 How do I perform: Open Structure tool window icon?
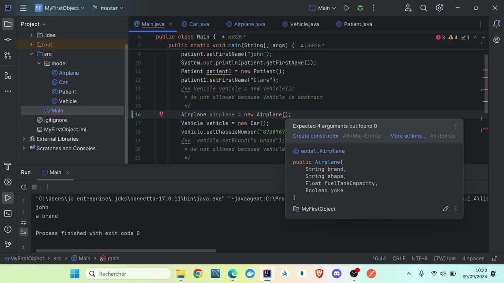(x=8, y=75)
